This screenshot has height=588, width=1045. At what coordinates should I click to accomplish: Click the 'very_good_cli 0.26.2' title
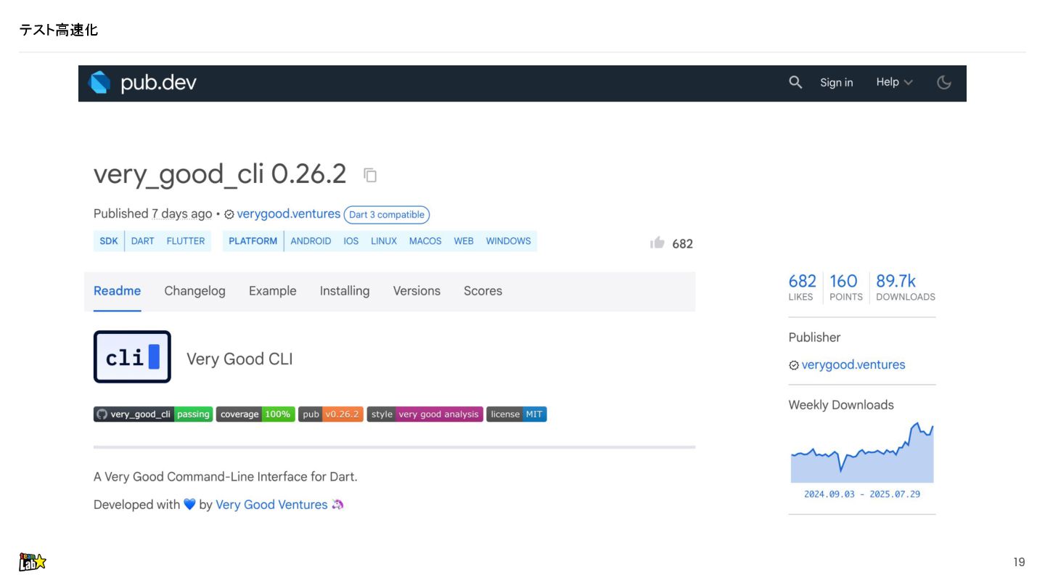pyautogui.click(x=220, y=175)
